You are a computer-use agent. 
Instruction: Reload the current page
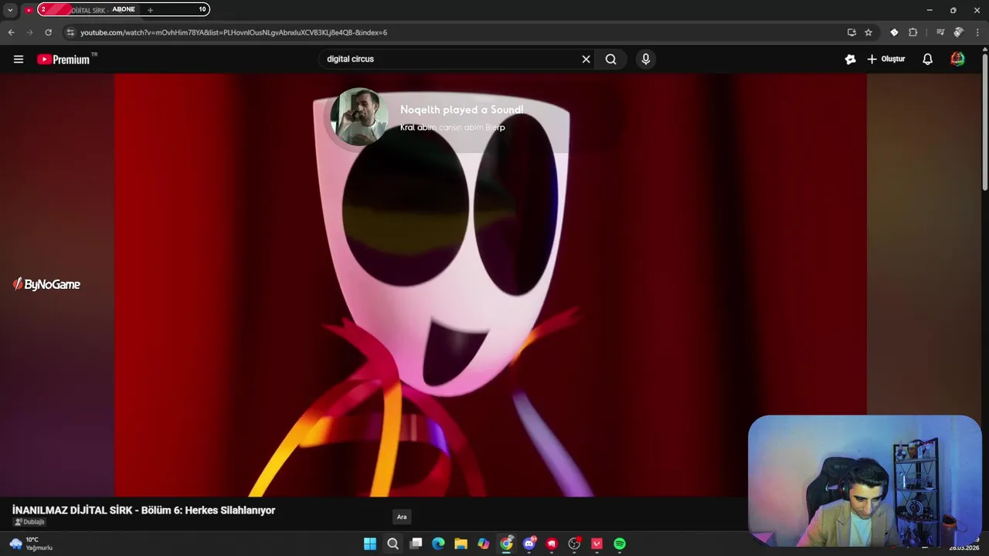point(48,32)
